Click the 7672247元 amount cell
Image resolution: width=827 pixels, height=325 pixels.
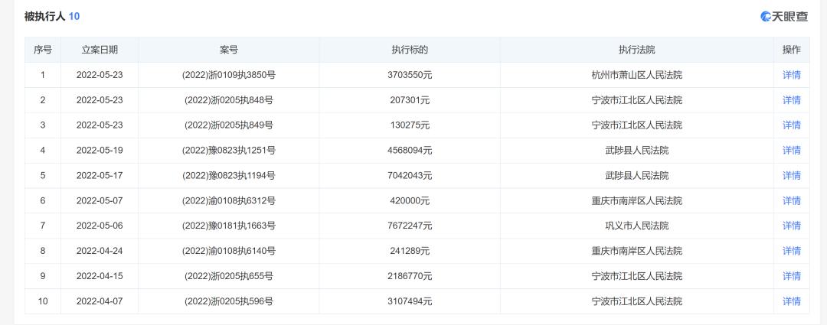[410, 226]
